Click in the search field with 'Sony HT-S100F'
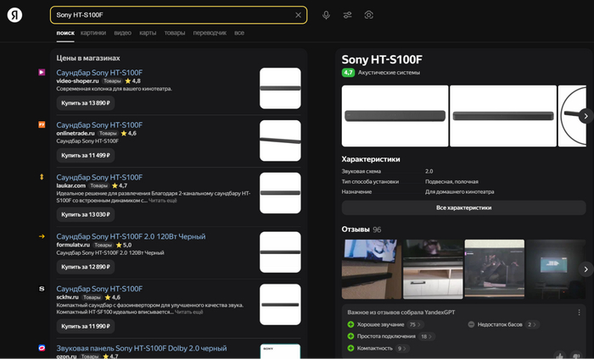594x359 pixels. pos(170,15)
